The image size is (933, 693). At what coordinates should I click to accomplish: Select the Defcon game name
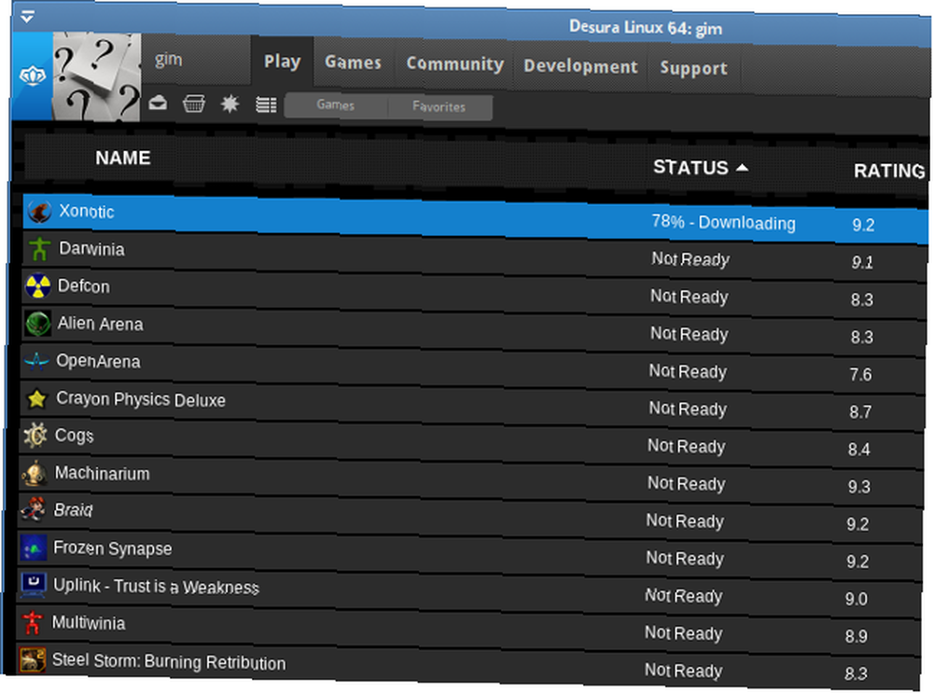click(x=83, y=286)
